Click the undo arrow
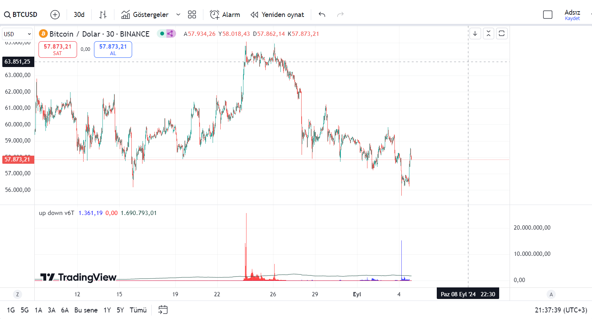The image size is (592, 319). tap(322, 15)
